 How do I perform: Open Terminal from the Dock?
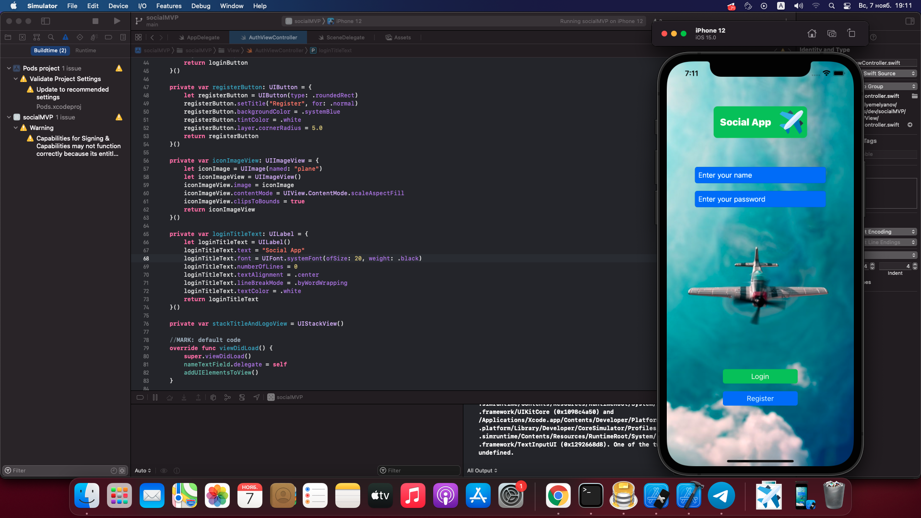coord(590,495)
